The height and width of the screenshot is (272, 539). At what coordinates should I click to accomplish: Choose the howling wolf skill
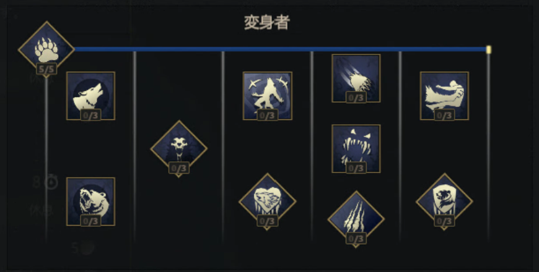tap(90, 96)
